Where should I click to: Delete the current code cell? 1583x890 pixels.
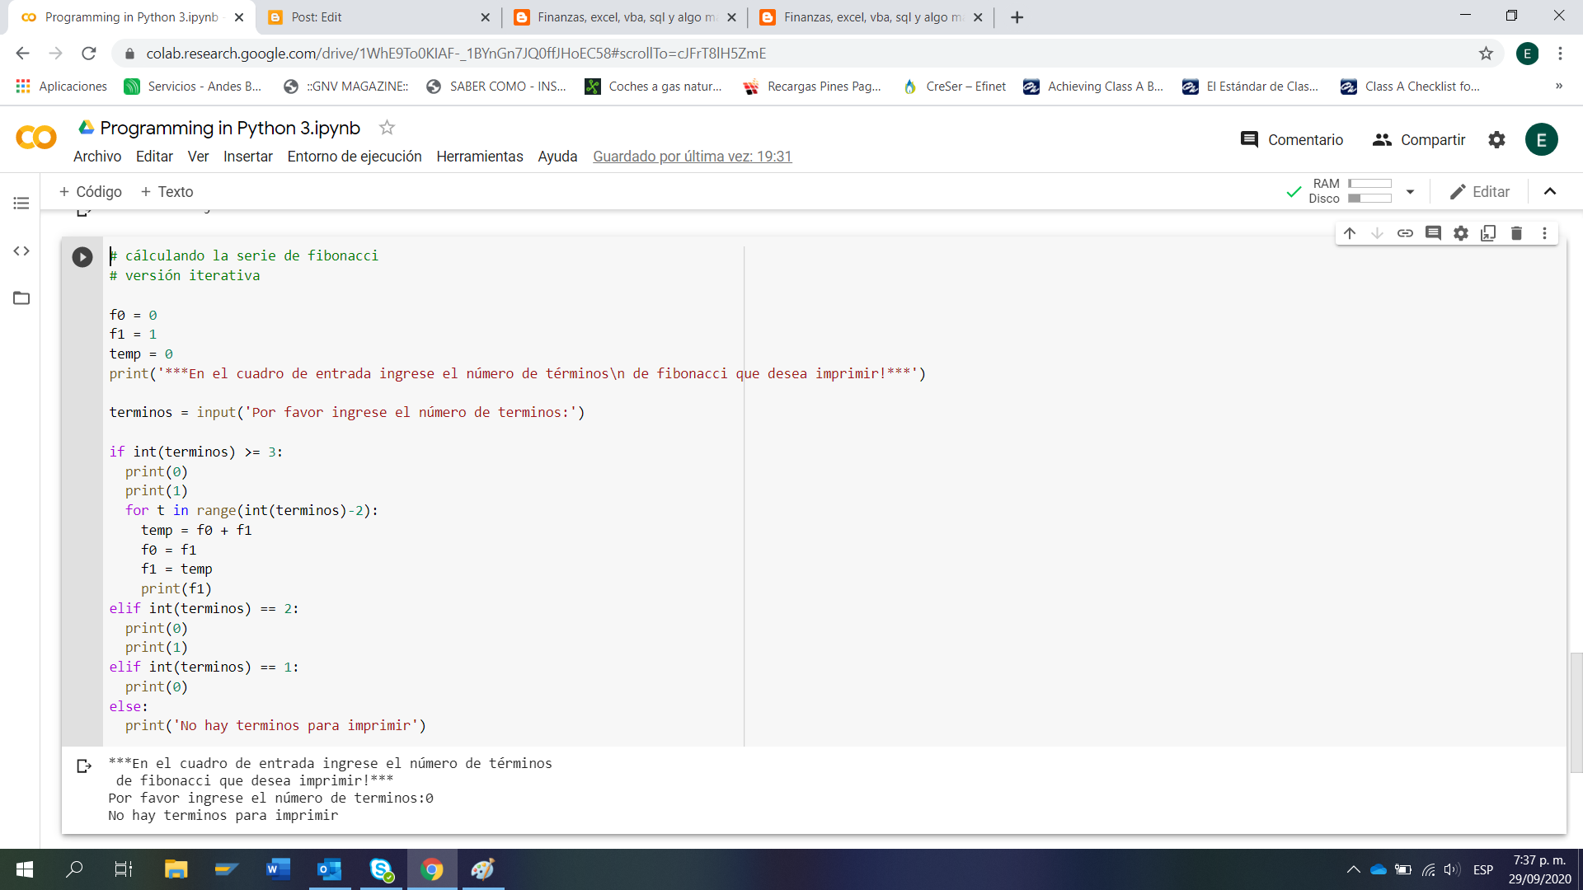click(1516, 233)
